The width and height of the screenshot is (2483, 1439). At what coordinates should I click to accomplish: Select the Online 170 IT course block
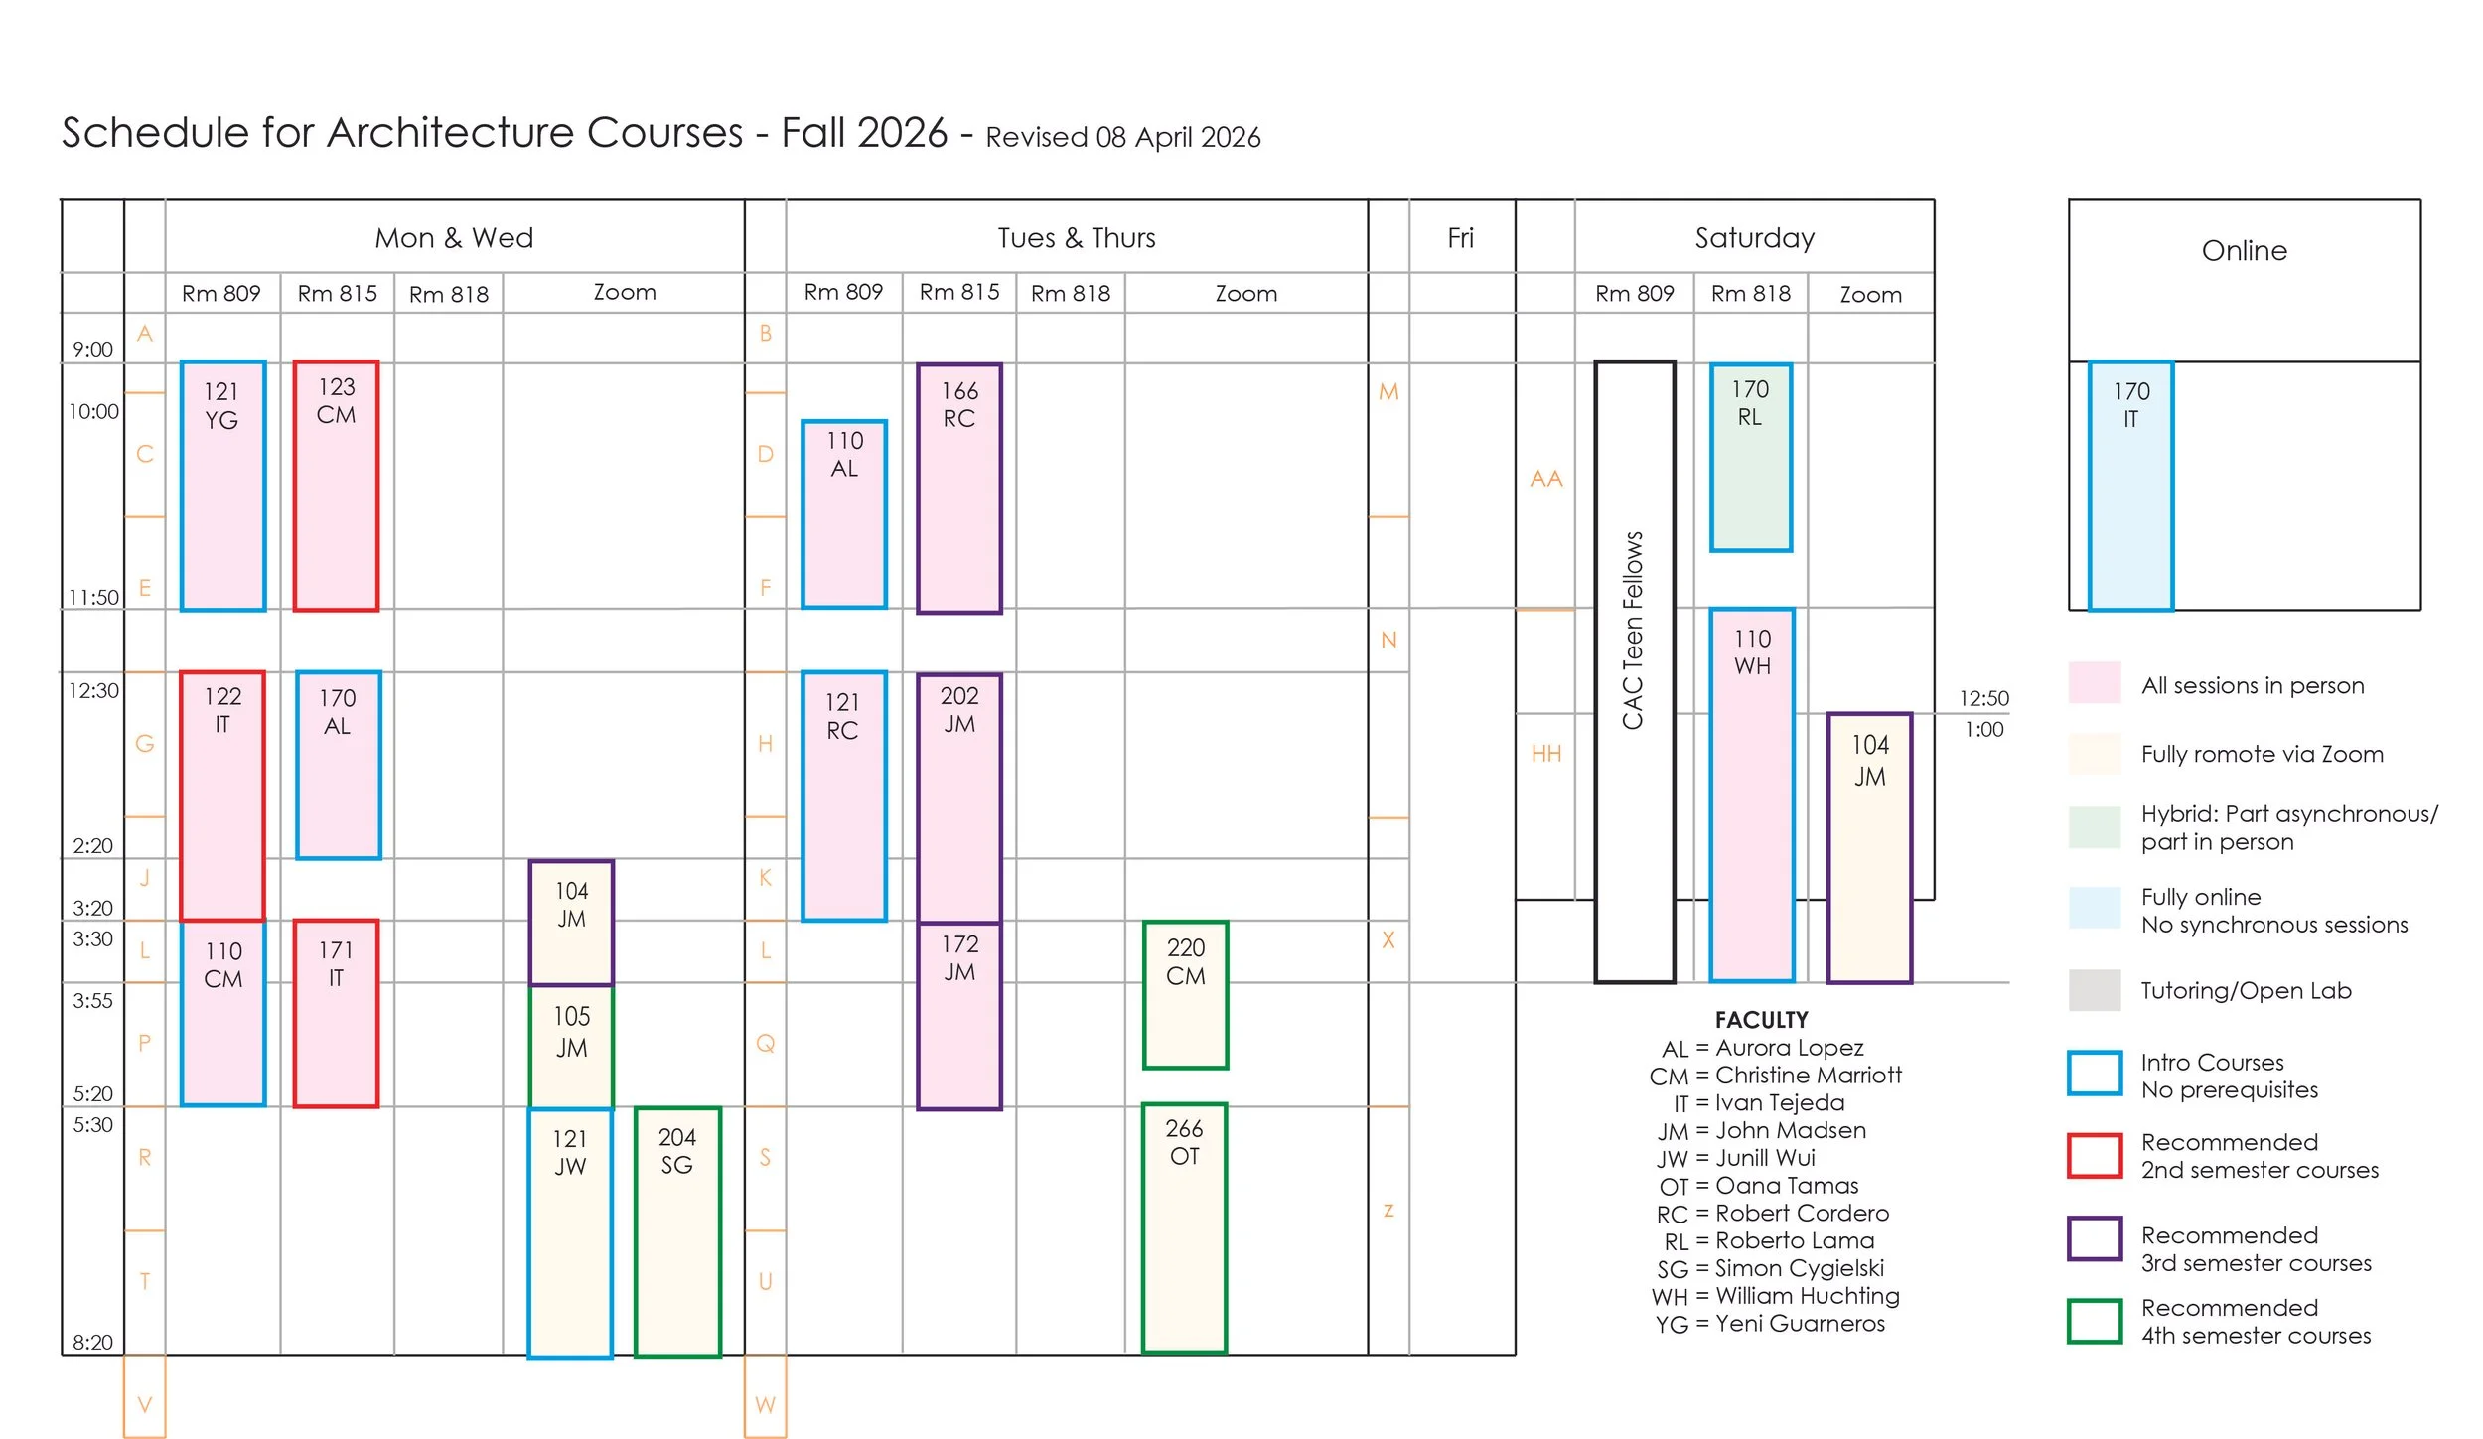click(x=2130, y=486)
